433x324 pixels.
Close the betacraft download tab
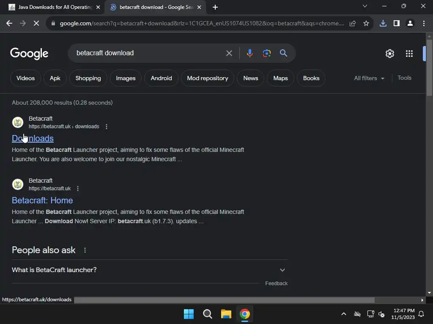pyautogui.click(x=199, y=7)
